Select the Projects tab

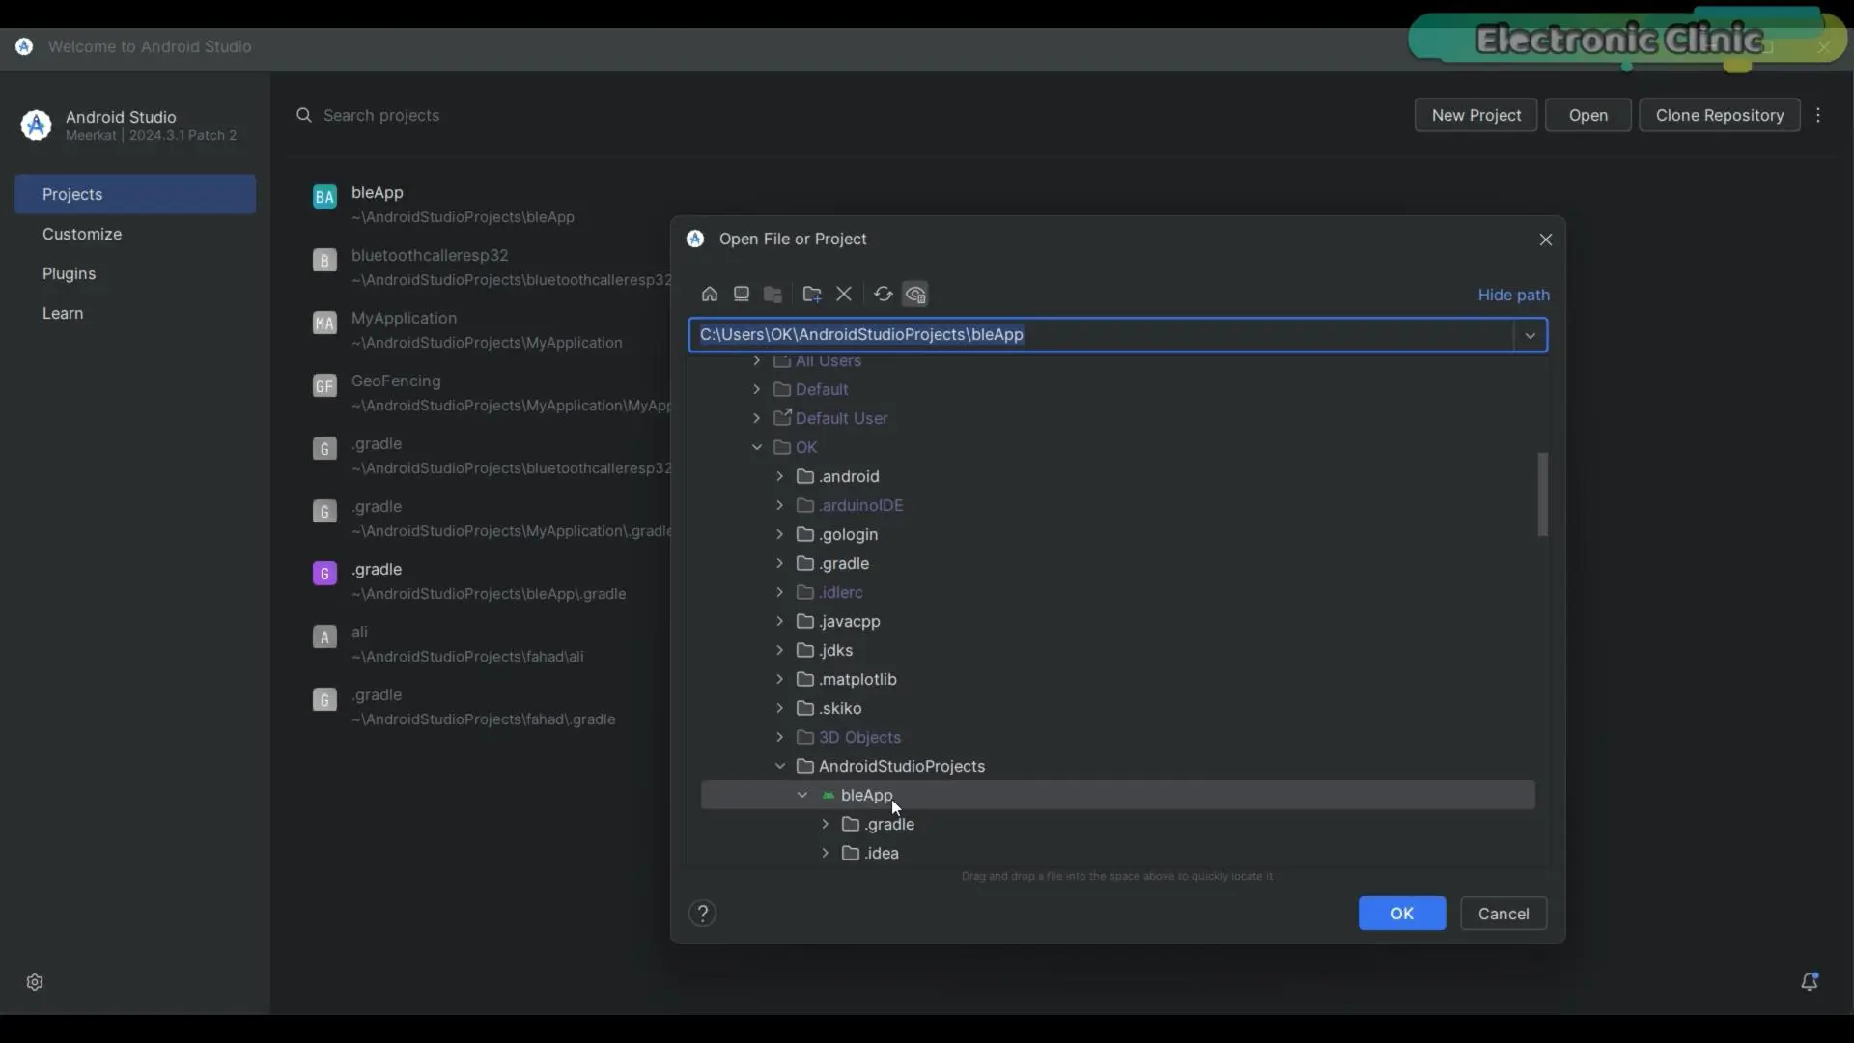tap(135, 194)
